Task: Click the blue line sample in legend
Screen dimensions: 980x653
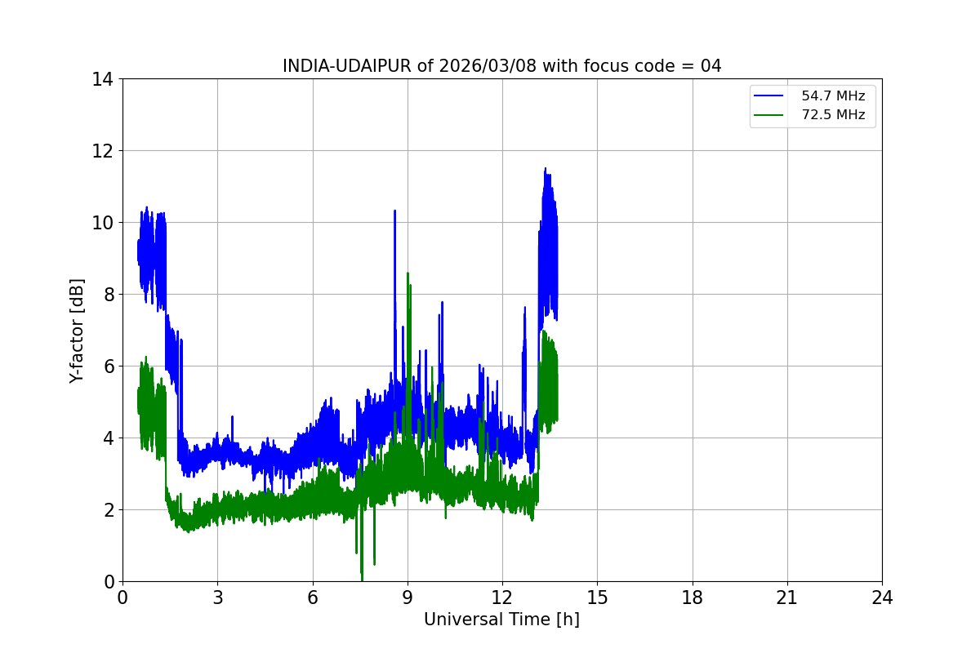Action: [x=768, y=96]
